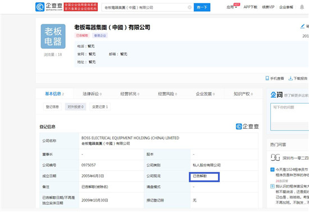
Task: Click the 已告解散 value in the 公司现况 row
Action: point(199,176)
